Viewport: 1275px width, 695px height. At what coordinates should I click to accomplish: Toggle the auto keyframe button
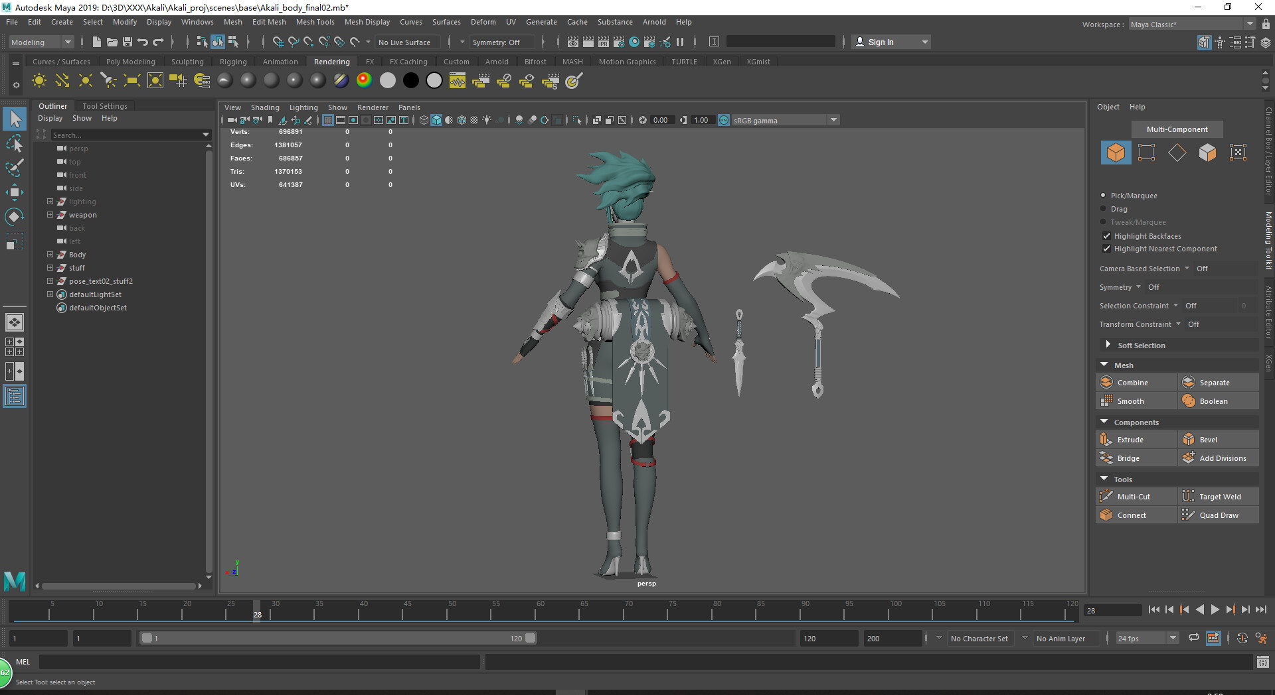(x=1242, y=638)
